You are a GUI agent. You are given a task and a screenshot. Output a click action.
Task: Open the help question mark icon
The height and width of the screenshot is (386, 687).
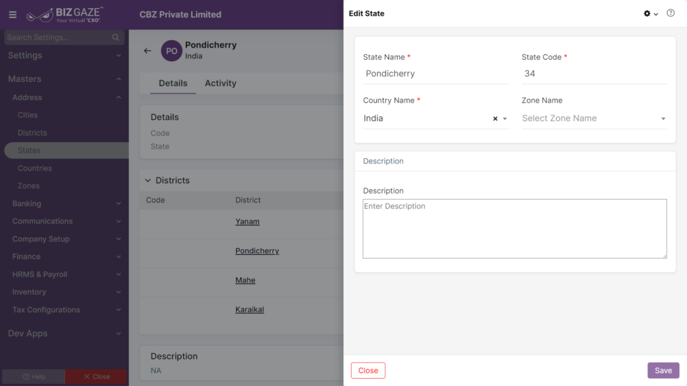pos(670,13)
